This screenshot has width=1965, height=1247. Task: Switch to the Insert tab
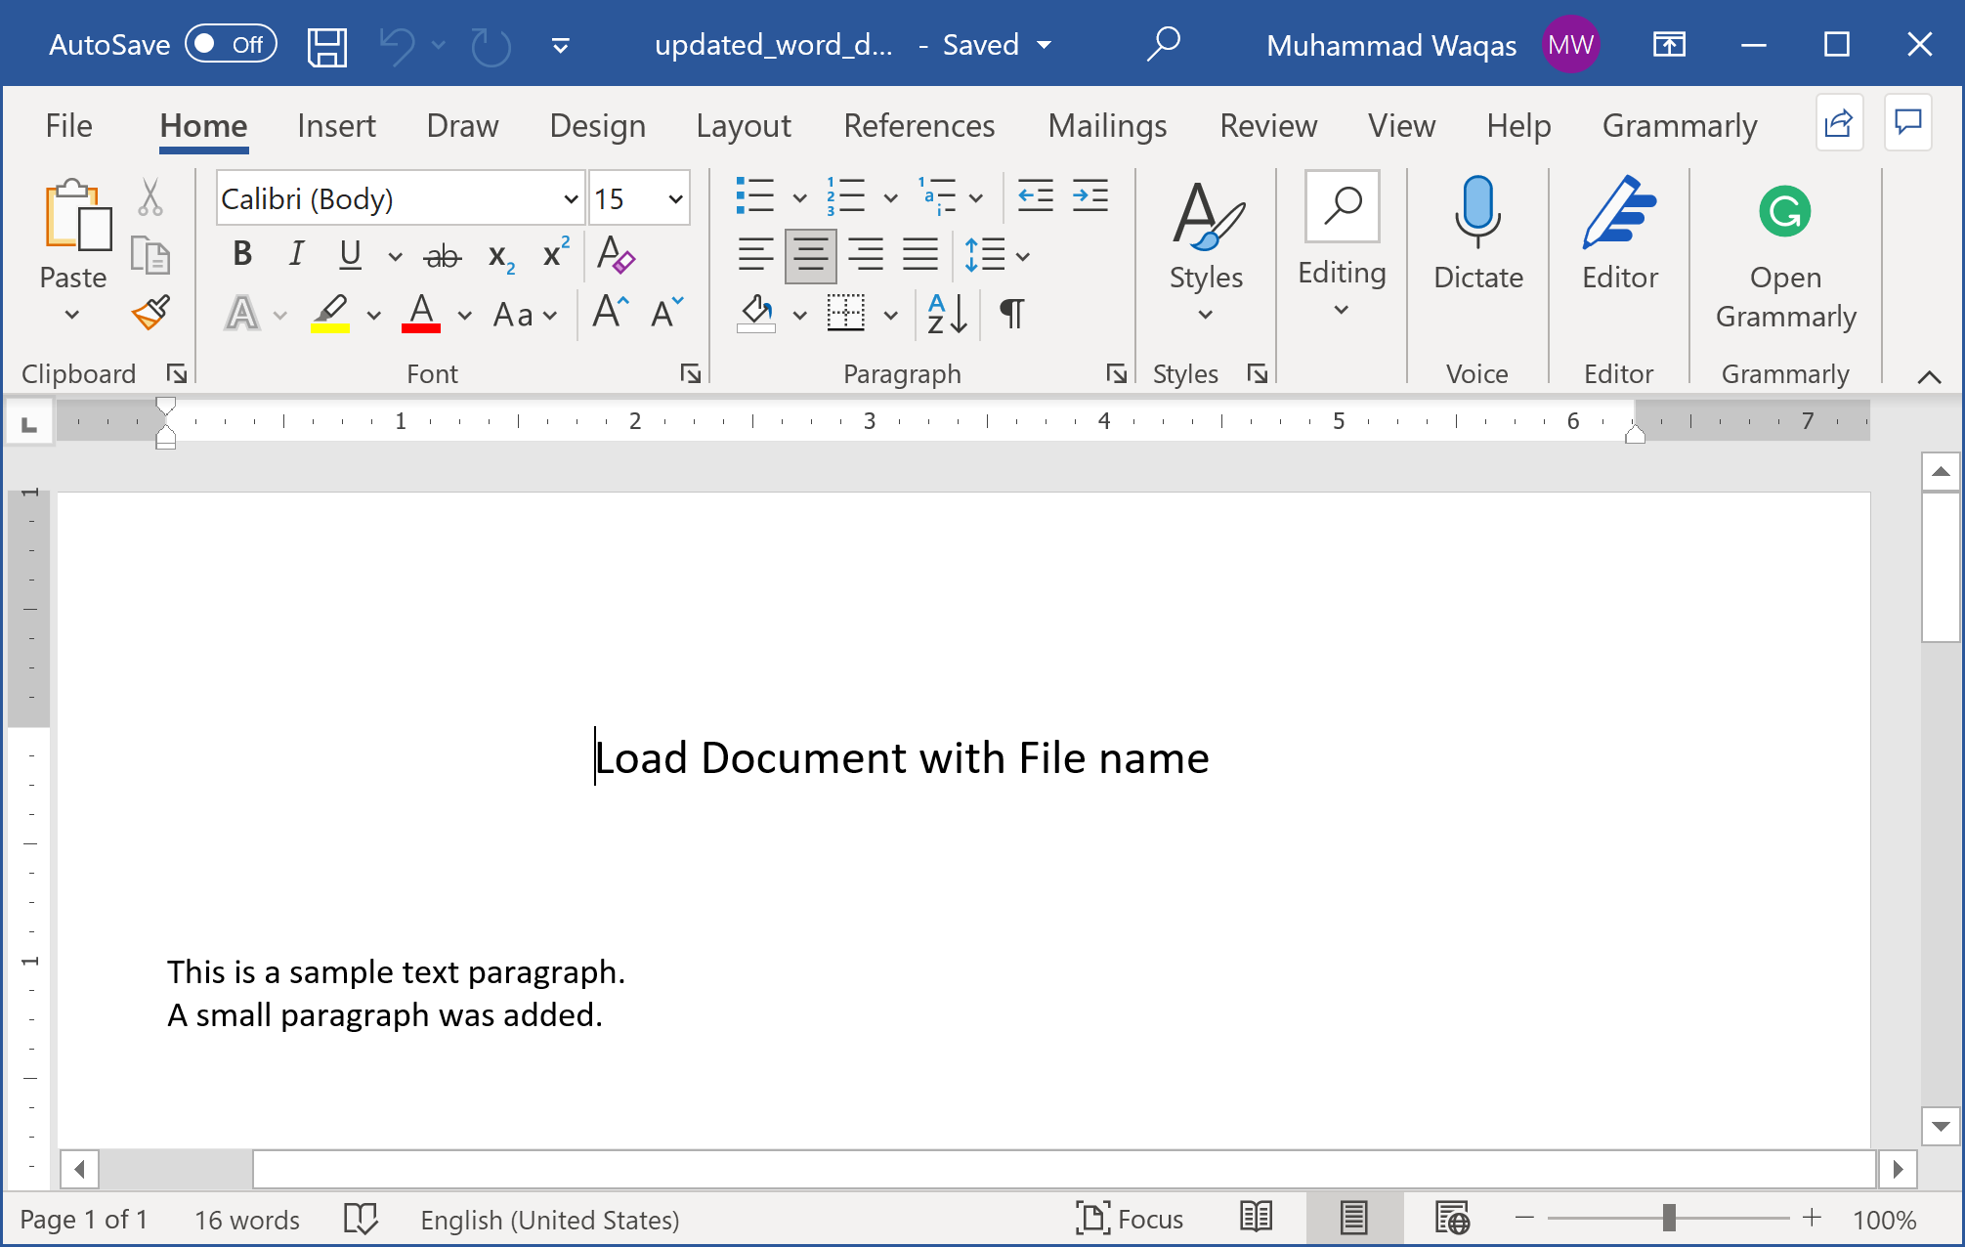click(336, 126)
